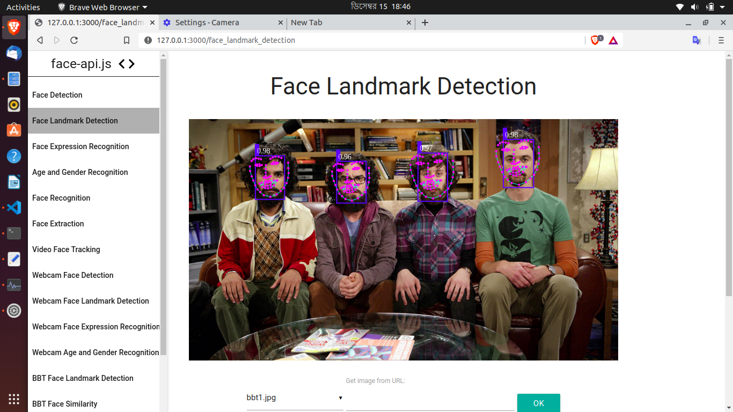
Task: Bookmark the page using the star icon
Action: (126, 40)
